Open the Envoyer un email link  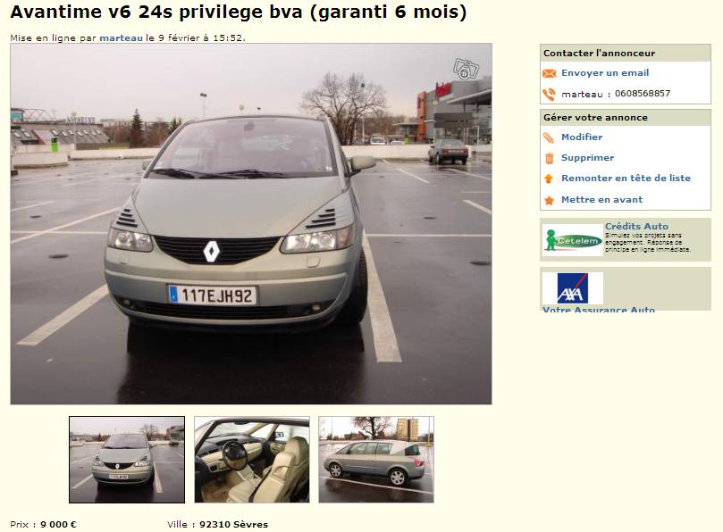click(x=605, y=73)
